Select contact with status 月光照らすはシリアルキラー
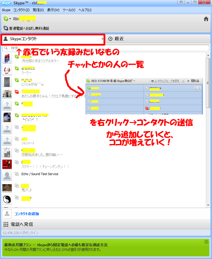 [104, 59]
